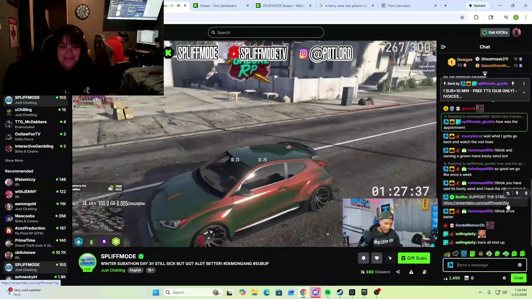
Task: Insert the blue W emote
Action: click(464, 254)
